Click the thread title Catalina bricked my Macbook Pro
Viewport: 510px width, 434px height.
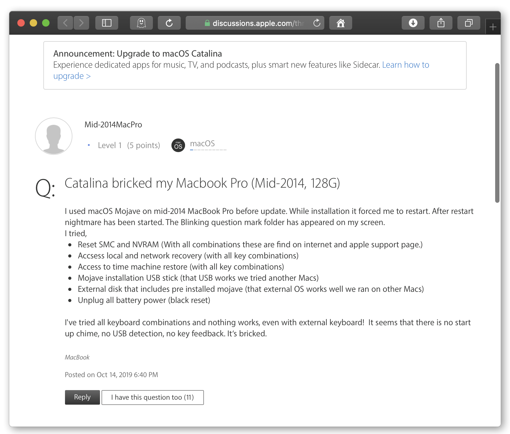(202, 183)
